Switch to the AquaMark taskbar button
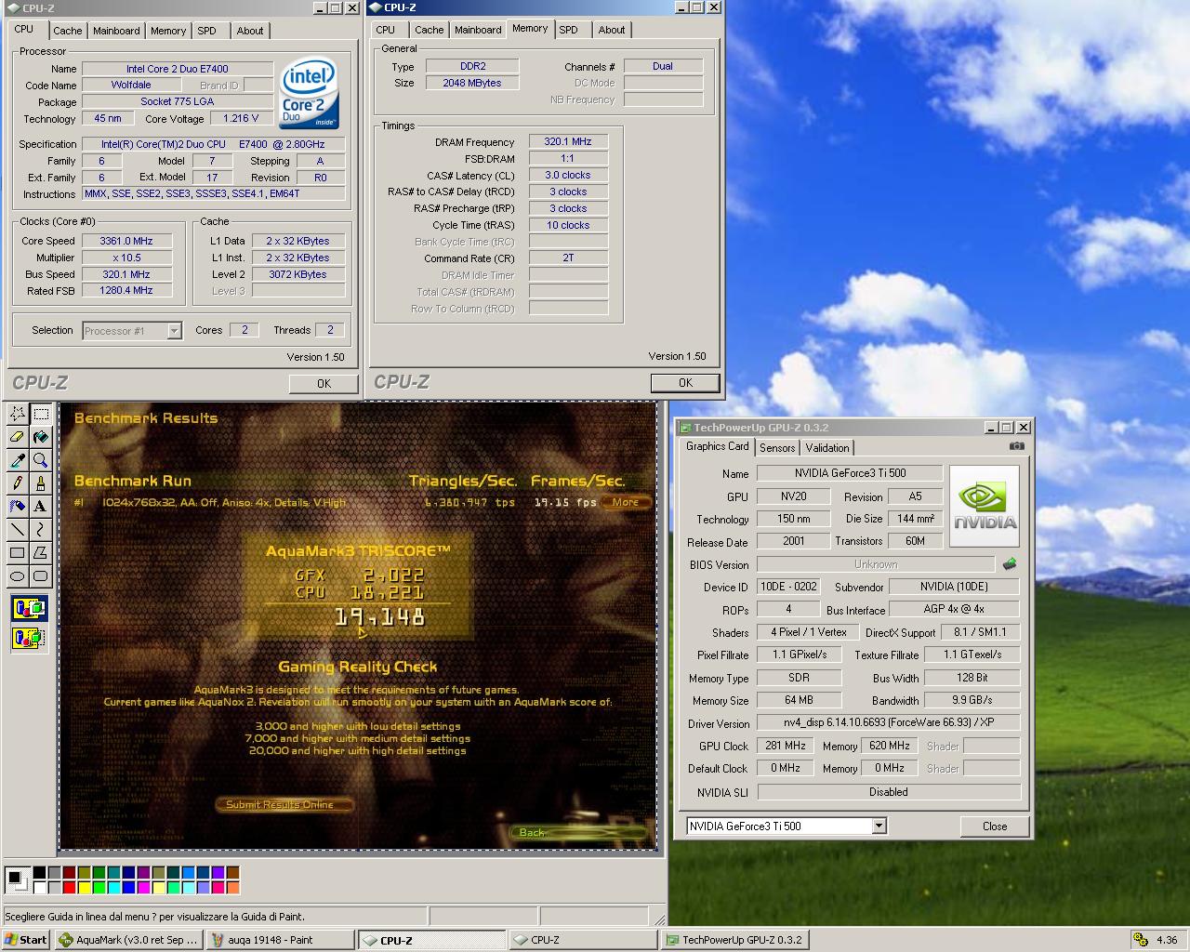Screen dimensions: 1190x952 click(128, 940)
